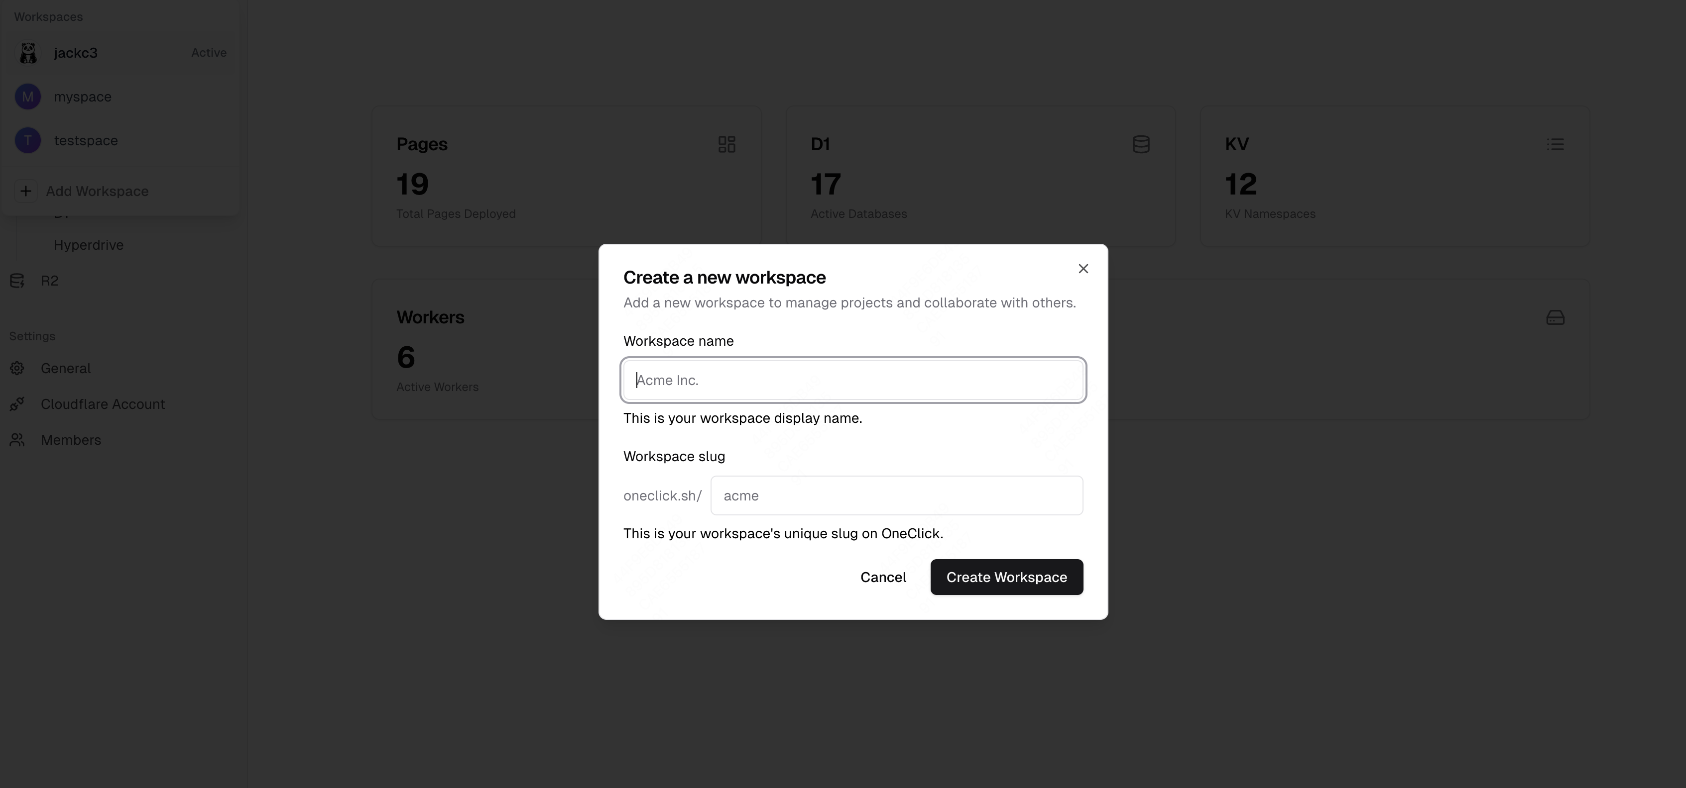Click Cancel to dismiss dialog
The image size is (1686, 788).
[883, 577]
